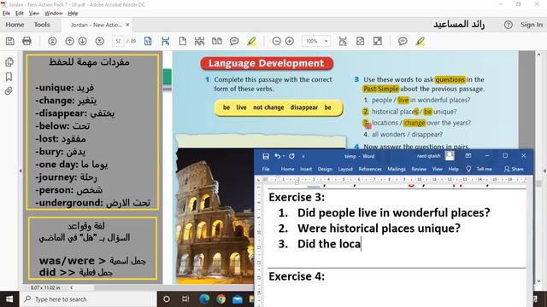The image size is (547, 307).
Task: Go to next page with down arrow
Action: coord(83,41)
